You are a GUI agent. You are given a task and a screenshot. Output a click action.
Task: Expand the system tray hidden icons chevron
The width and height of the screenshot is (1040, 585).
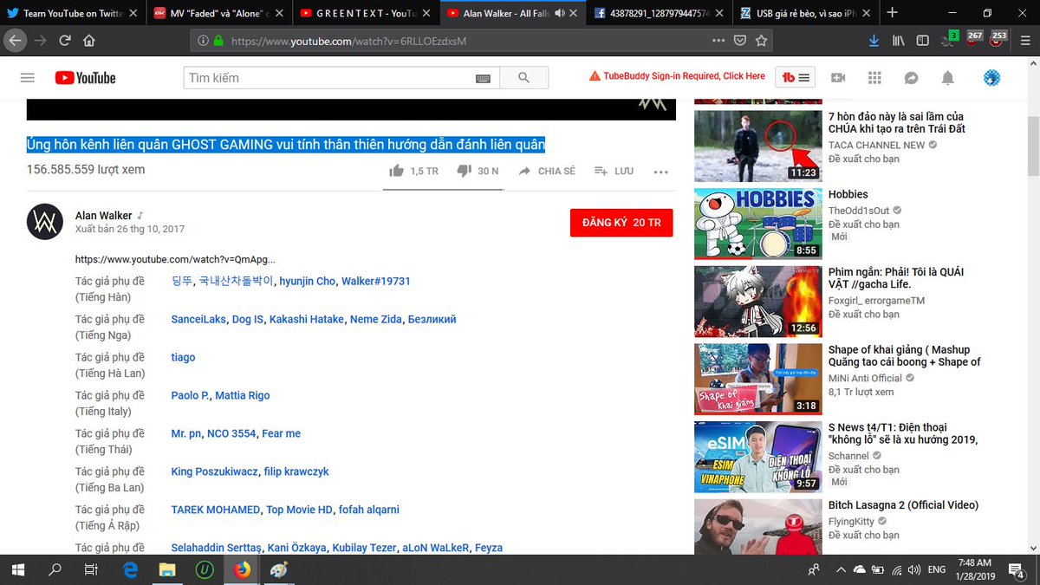point(841,570)
